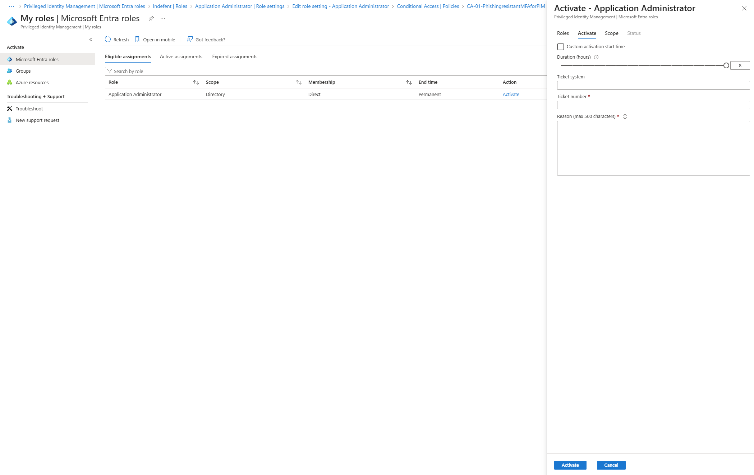Screen dimensions: 754x475
Task: Collapse the left navigation pane
Action: pyautogui.click(x=91, y=40)
